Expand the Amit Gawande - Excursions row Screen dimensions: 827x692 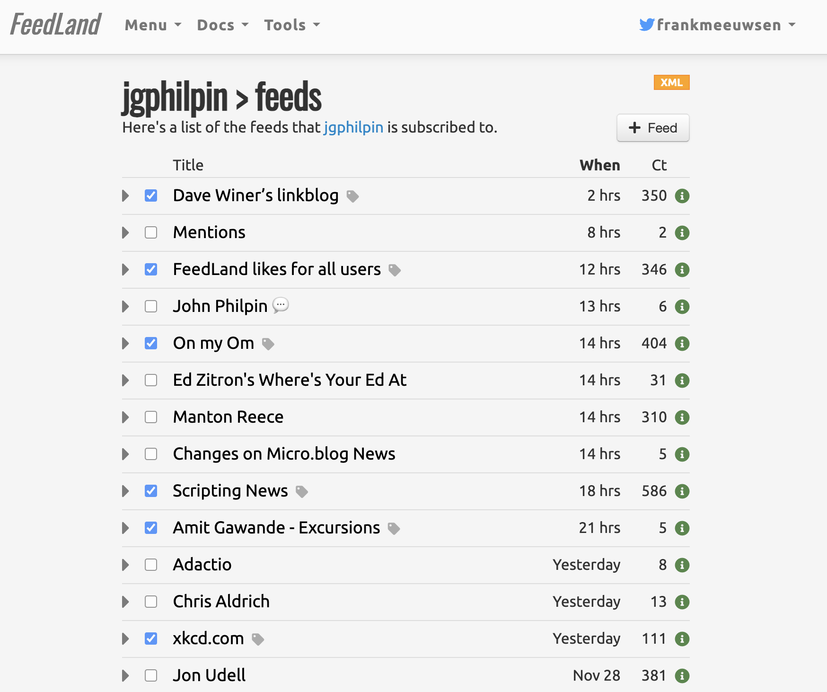click(x=125, y=528)
